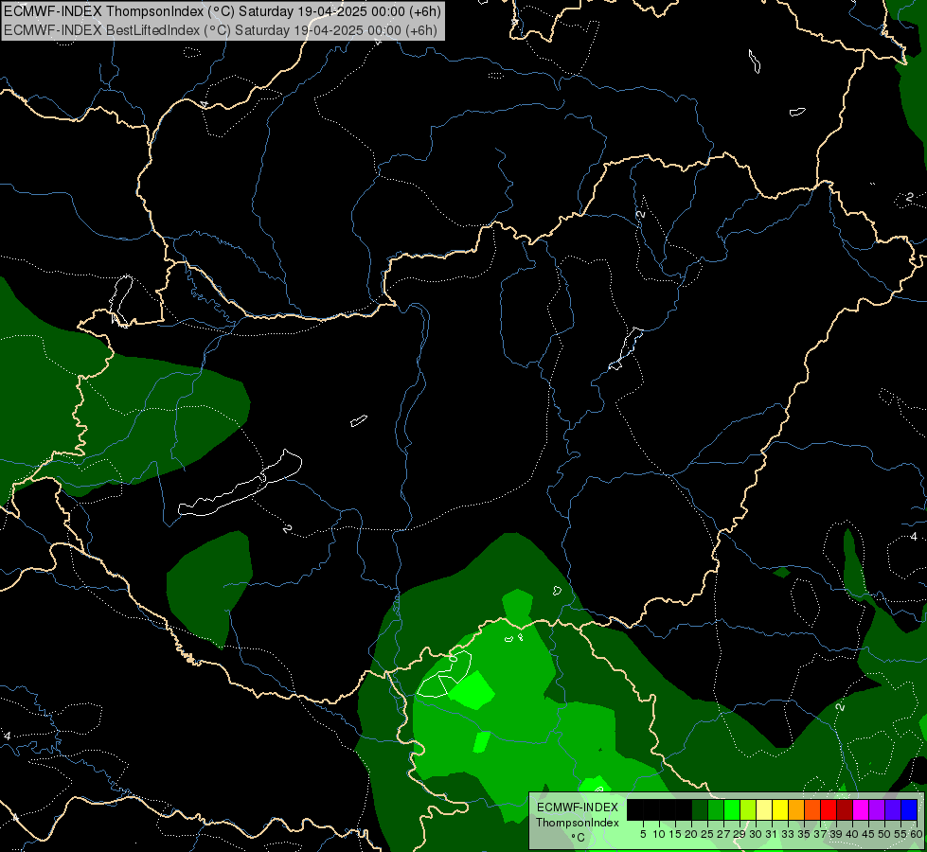Click the bright green 27–29 legend swatch
Screen dimensions: 927x852
pos(732,810)
